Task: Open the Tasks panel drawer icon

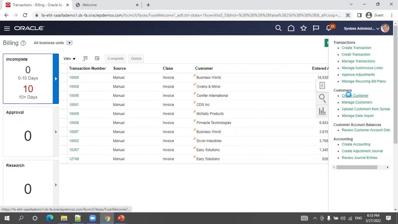Action: [322, 86]
